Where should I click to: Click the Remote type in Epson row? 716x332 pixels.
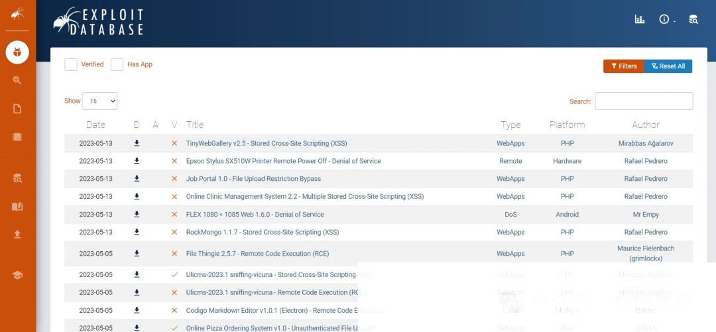[x=510, y=161]
